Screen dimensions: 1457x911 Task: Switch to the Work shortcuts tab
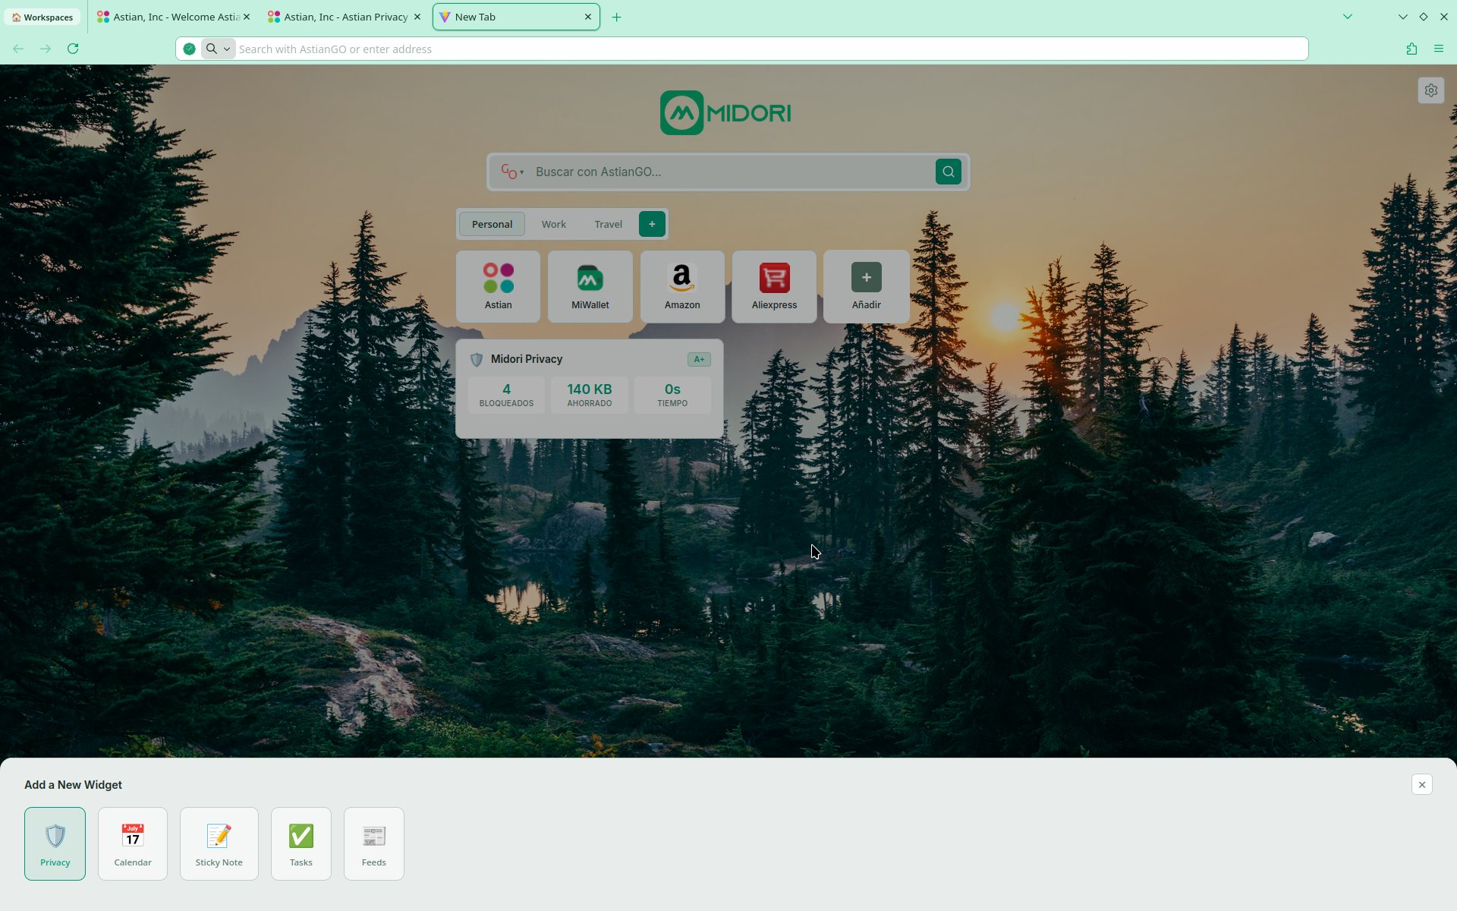[x=553, y=224]
